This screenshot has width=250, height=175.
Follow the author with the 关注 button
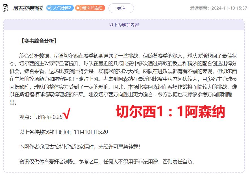(121, 8)
